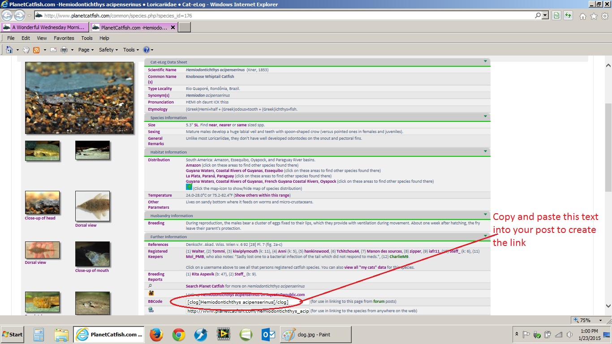612x344 pixels.
Task: Open Outlook from the taskbar
Action: click(x=268, y=335)
